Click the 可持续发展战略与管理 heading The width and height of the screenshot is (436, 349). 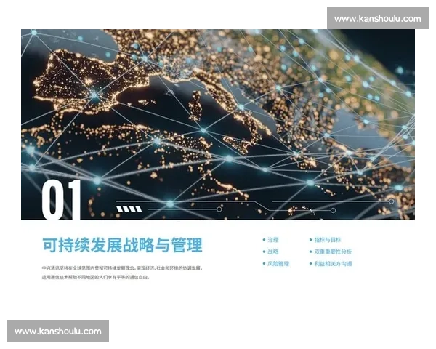(x=122, y=244)
